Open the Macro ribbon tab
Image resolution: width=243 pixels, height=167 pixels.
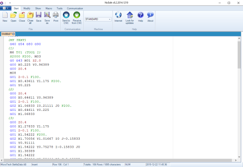49,9
